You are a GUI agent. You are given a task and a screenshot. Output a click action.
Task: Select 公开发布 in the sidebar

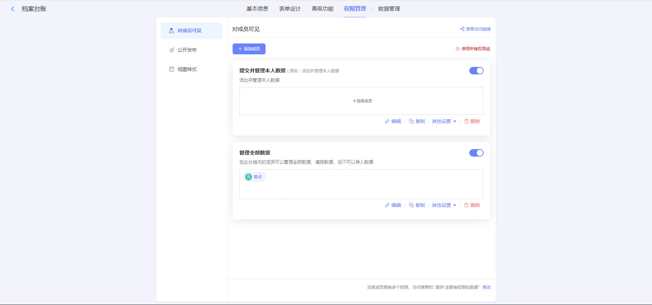187,50
